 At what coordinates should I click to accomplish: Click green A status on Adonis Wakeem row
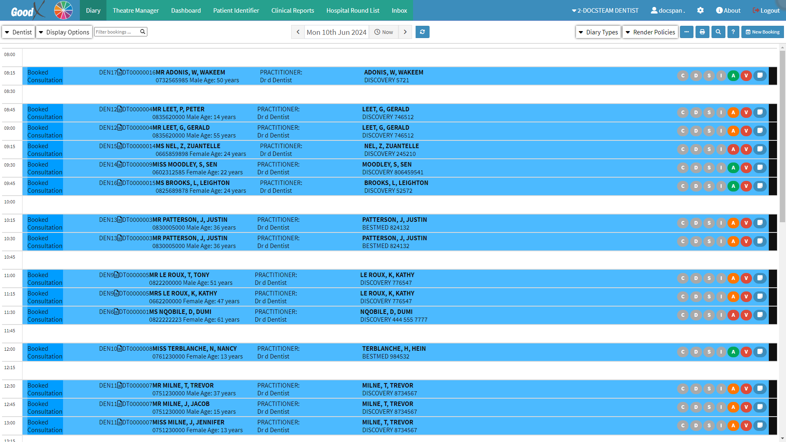click(733, 76)
